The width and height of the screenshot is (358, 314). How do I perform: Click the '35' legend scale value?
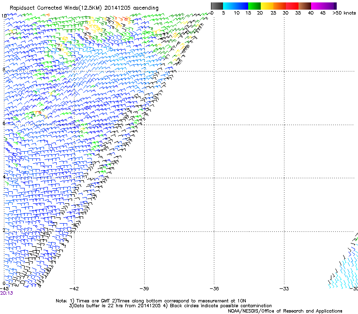[x=298, y=13]
